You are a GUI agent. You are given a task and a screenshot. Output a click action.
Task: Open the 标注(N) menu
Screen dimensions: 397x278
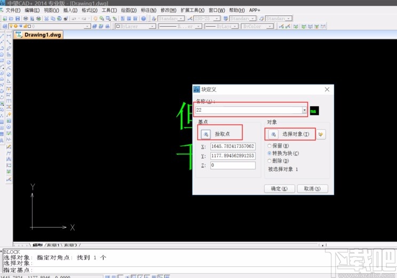(148, 10)
